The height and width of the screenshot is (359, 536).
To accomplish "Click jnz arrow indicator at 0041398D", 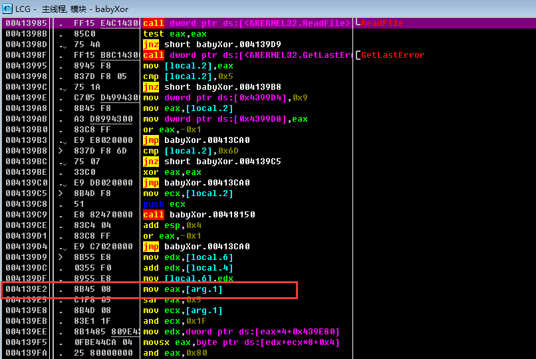I will pos(63,45).
